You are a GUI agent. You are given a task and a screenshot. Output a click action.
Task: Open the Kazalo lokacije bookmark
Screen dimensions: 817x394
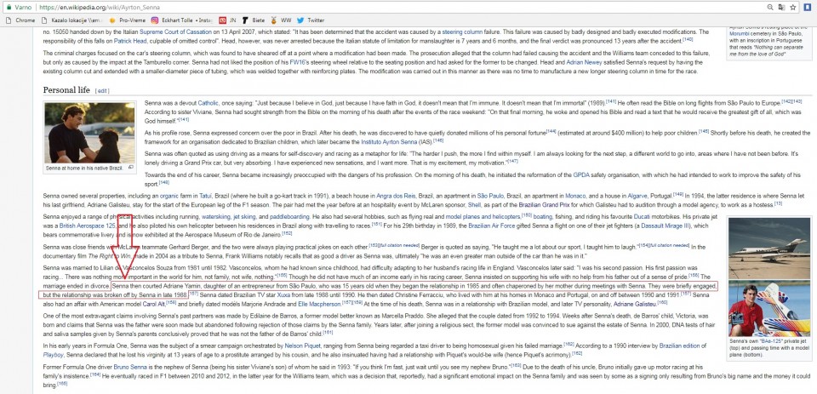point(73,20)
